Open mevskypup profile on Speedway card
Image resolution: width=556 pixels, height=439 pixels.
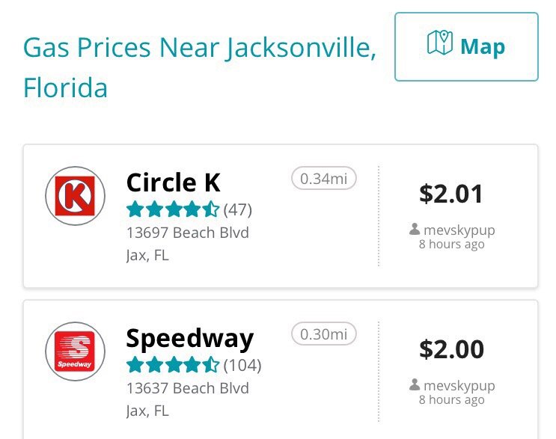[x=459, y=385]
